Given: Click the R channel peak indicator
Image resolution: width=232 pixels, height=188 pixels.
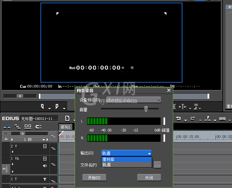Looking at the screenshot, I should click(164, 138).
